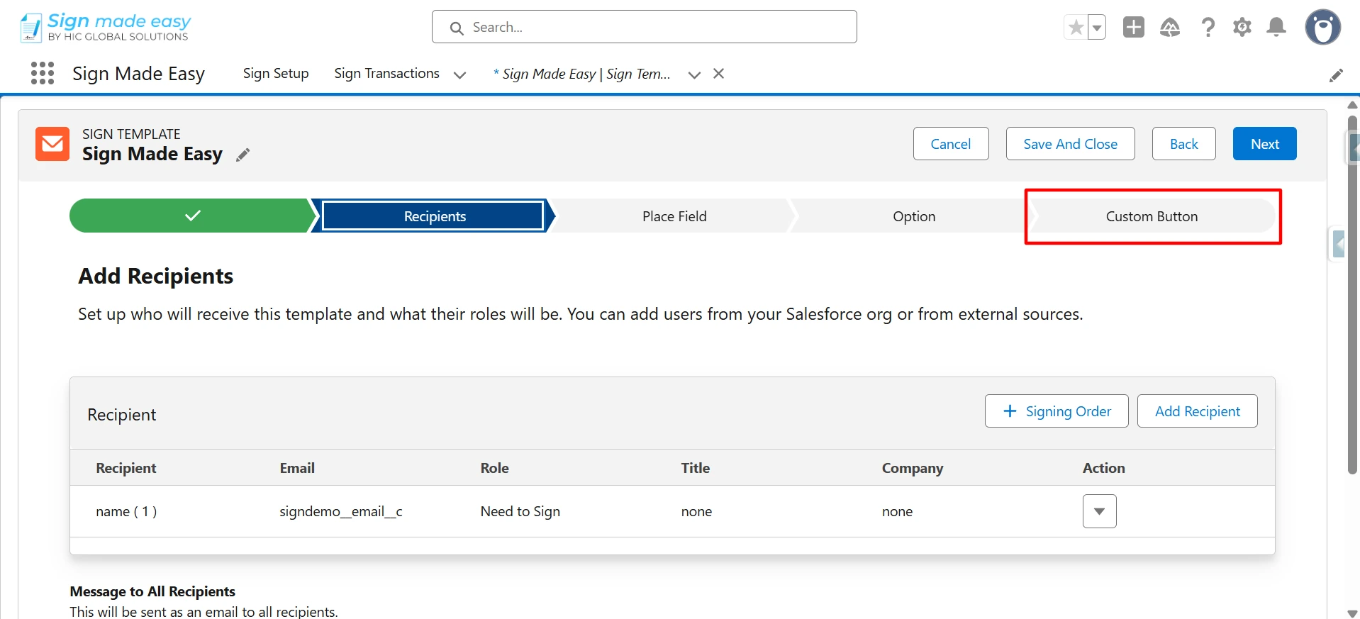
Task: Open the Global Actions plus icon
Action: click(x=1133, y=27)
